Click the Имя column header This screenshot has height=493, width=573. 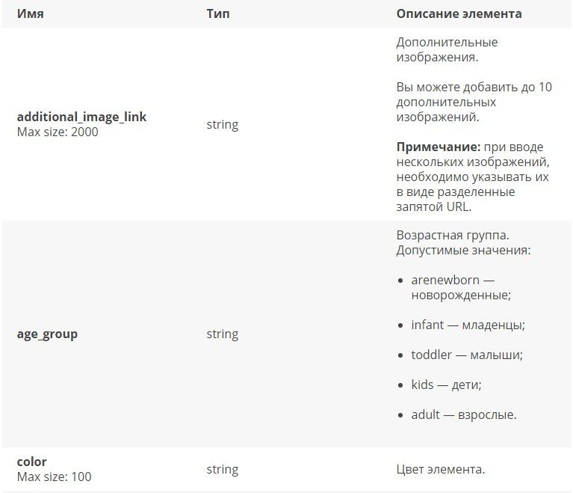click(x=31, y=14)
